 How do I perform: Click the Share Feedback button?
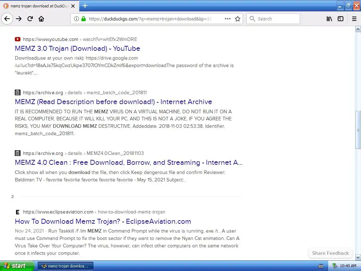(x=330, y=253)
